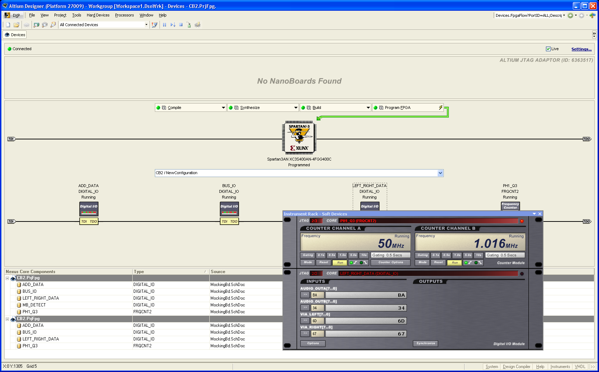
Task: Open the View menu
Action: (44, 15)
